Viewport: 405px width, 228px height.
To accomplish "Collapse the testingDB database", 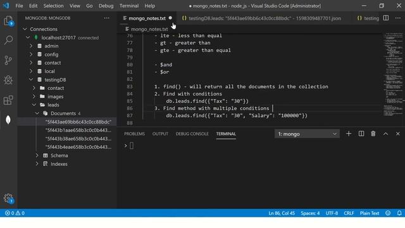I will coord(31,80).
